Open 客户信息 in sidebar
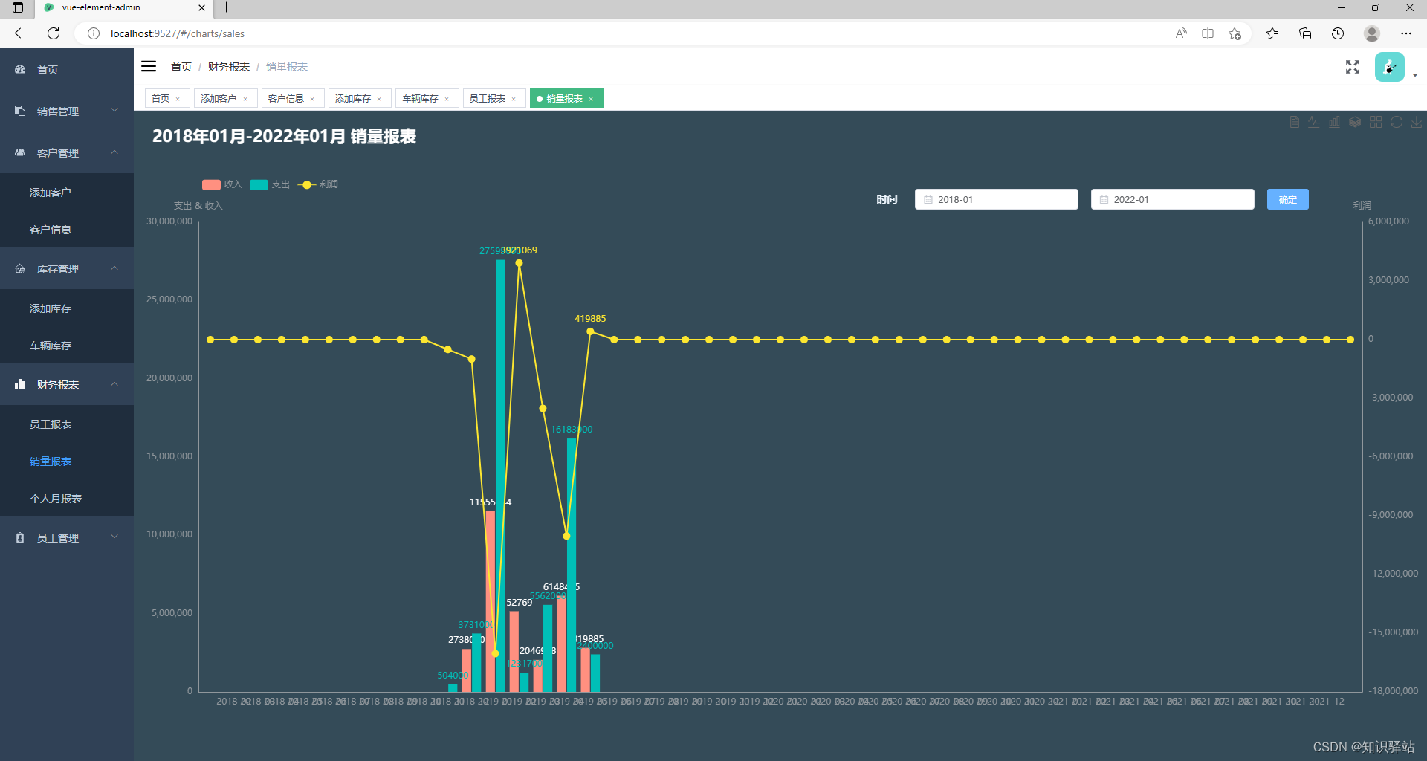The width and height of the screenshot is (1427, 761). [x=67, y=229]
